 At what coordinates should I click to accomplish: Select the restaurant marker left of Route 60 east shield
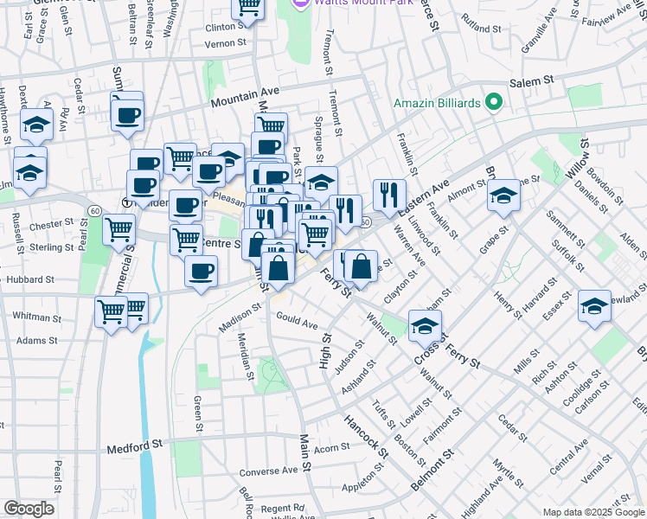(346, 214)
